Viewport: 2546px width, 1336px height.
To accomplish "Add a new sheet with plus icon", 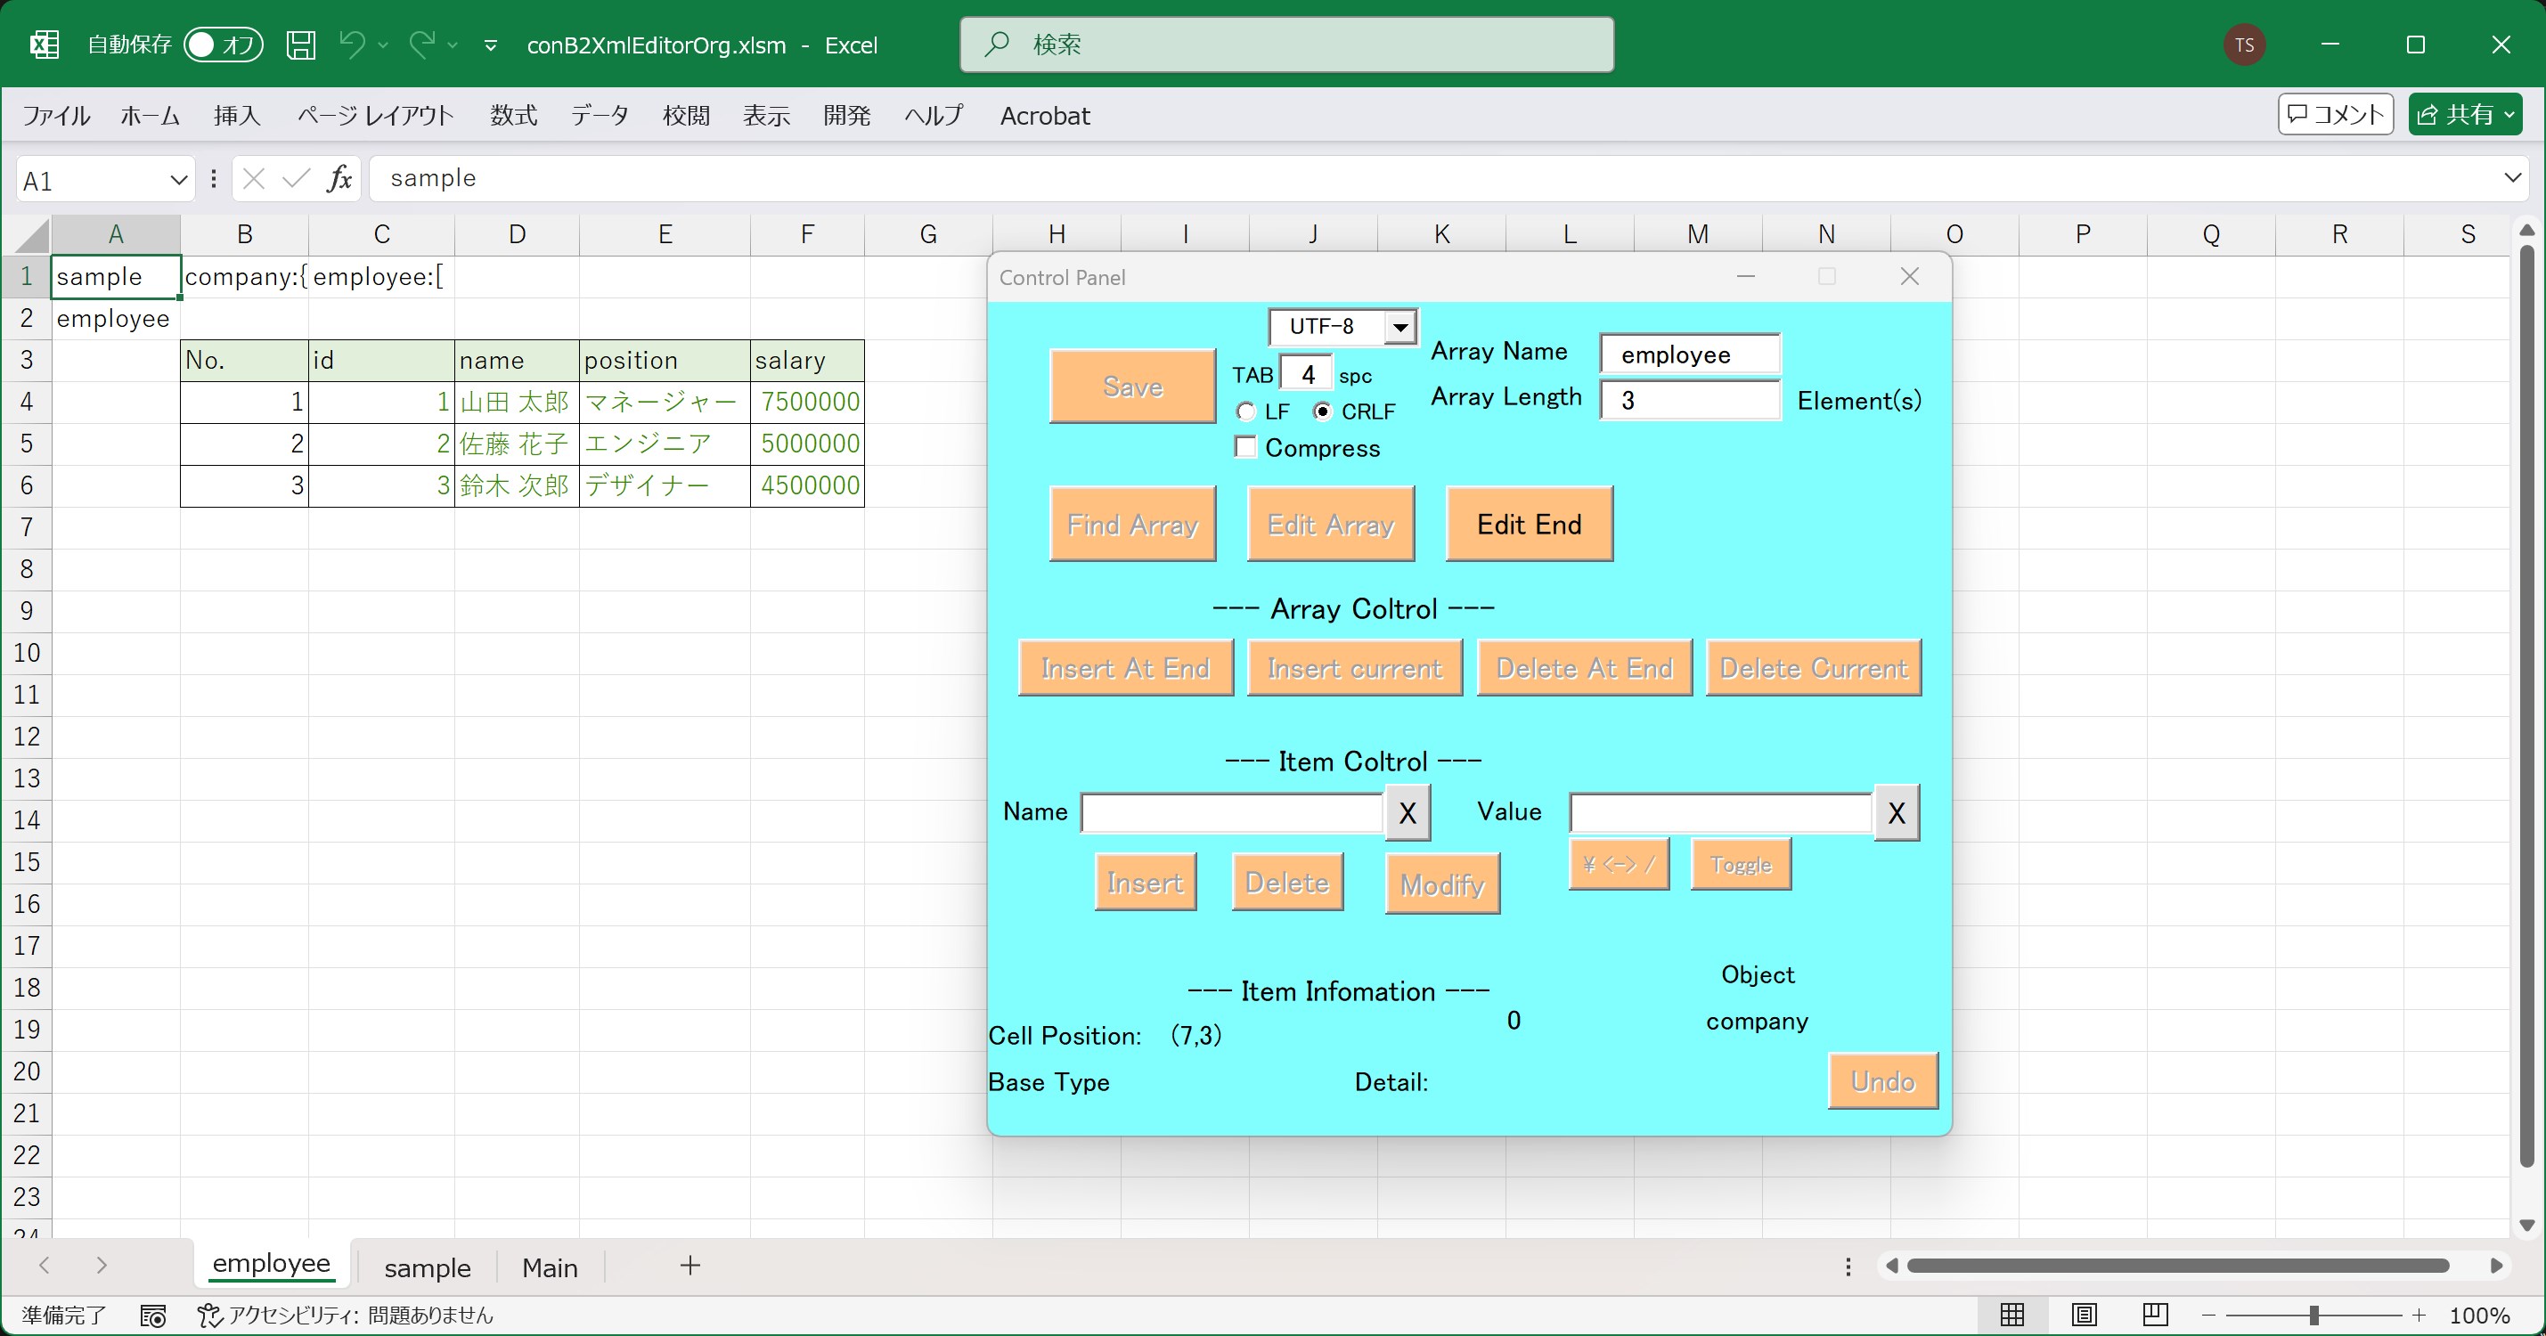I will (x=690, y=1265).
